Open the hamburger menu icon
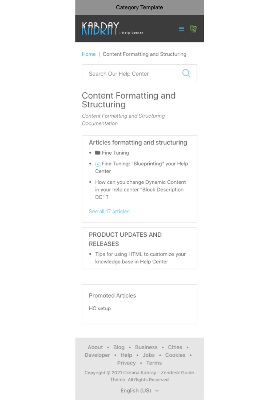 coord(181,29)
